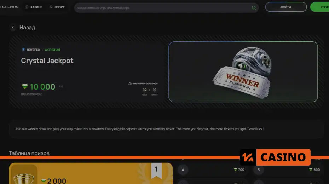Click the До окончания осталось label
329x184 pixels.
pos(143,83)
